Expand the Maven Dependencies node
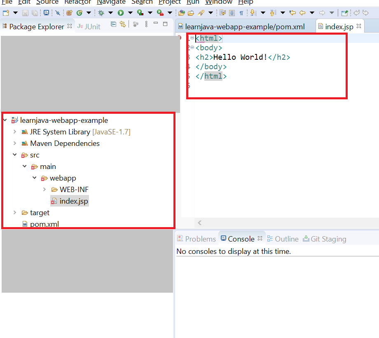The width and height of the screenshot is (379, 338). point(15,143)
